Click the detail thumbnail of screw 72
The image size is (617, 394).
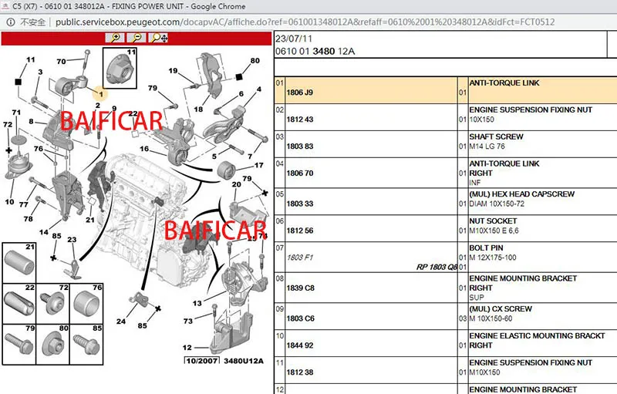[x=52, y=304]
